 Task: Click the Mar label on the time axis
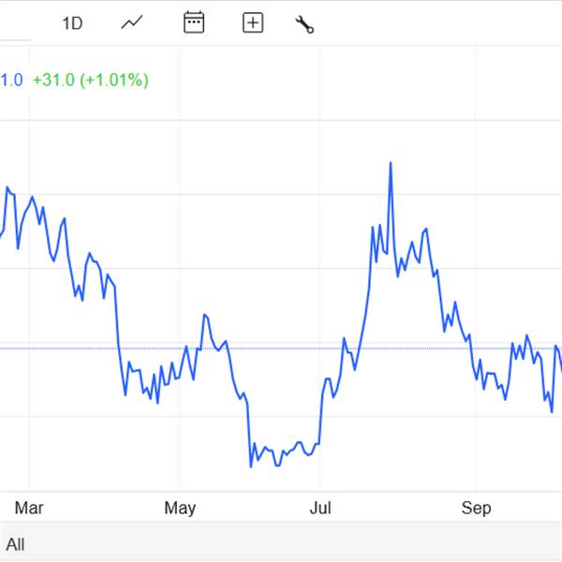pos(29,509)
